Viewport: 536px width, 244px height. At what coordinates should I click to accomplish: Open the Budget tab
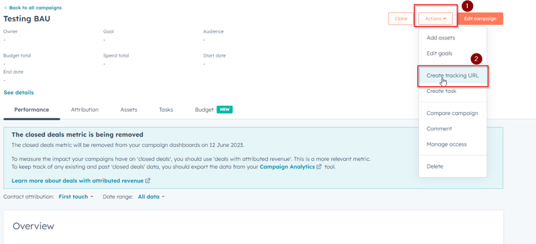(204, 110)
